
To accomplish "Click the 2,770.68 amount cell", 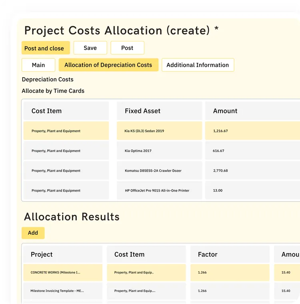I will [252, 171].
